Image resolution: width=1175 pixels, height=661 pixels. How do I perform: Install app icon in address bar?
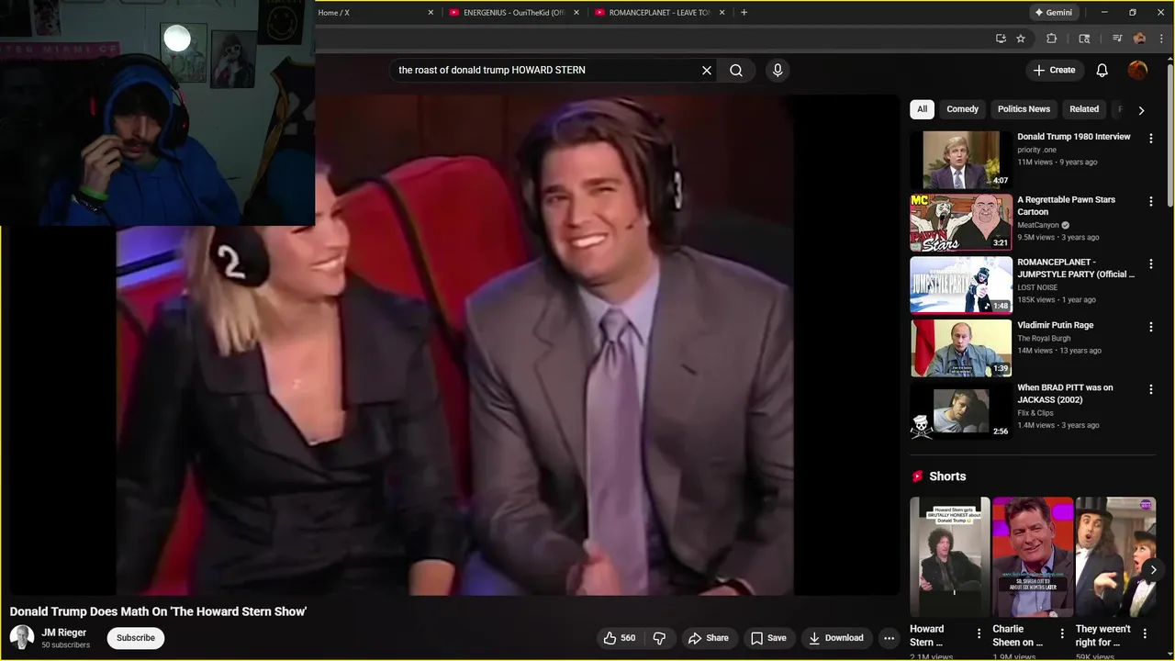[1001, 39]
